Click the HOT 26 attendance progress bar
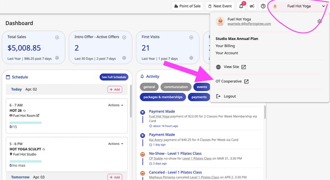330x180 pixels. click(26, 123)
